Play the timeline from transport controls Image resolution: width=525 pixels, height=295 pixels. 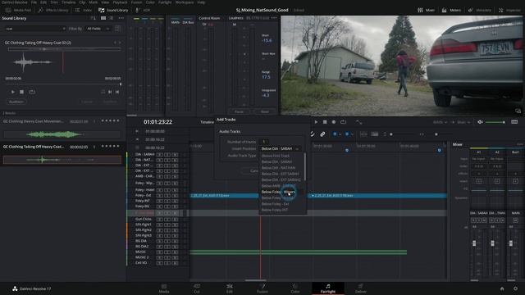(x=316, y=122)
